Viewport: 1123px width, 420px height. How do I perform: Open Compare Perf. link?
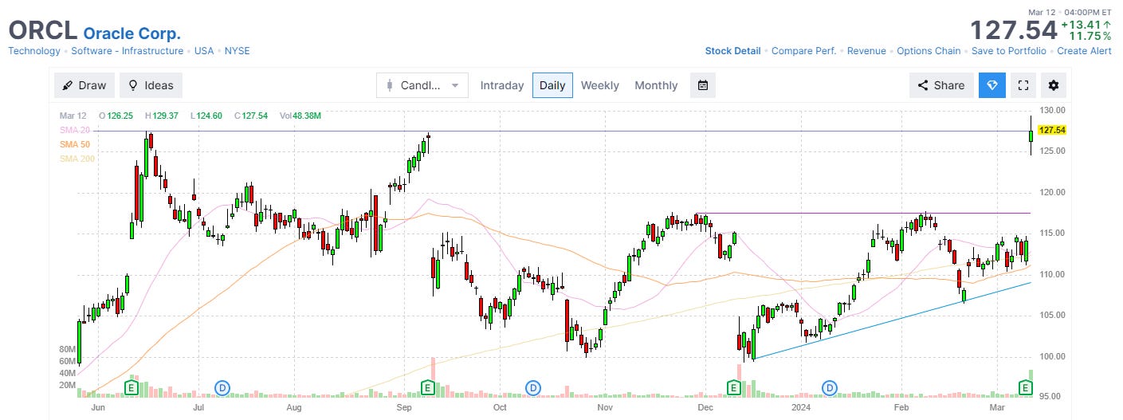804,51
